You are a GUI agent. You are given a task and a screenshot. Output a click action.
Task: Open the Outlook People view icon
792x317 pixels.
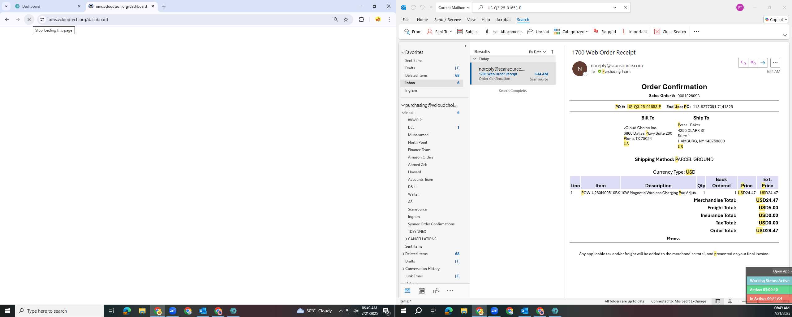(x=436, y=291)
